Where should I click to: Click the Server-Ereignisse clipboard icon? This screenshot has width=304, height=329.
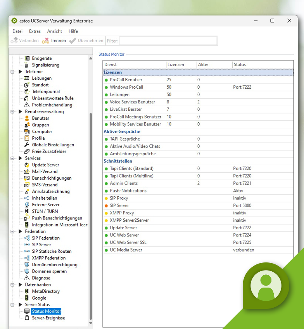(x=27, y=318)
